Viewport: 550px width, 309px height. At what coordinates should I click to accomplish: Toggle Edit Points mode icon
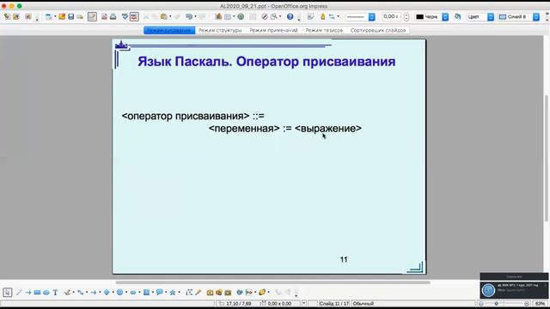coord(189,292)
